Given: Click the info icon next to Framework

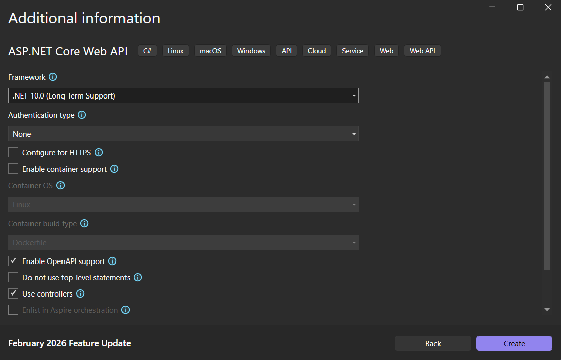Looking at the screenshot, I should [x=53, y=77].
